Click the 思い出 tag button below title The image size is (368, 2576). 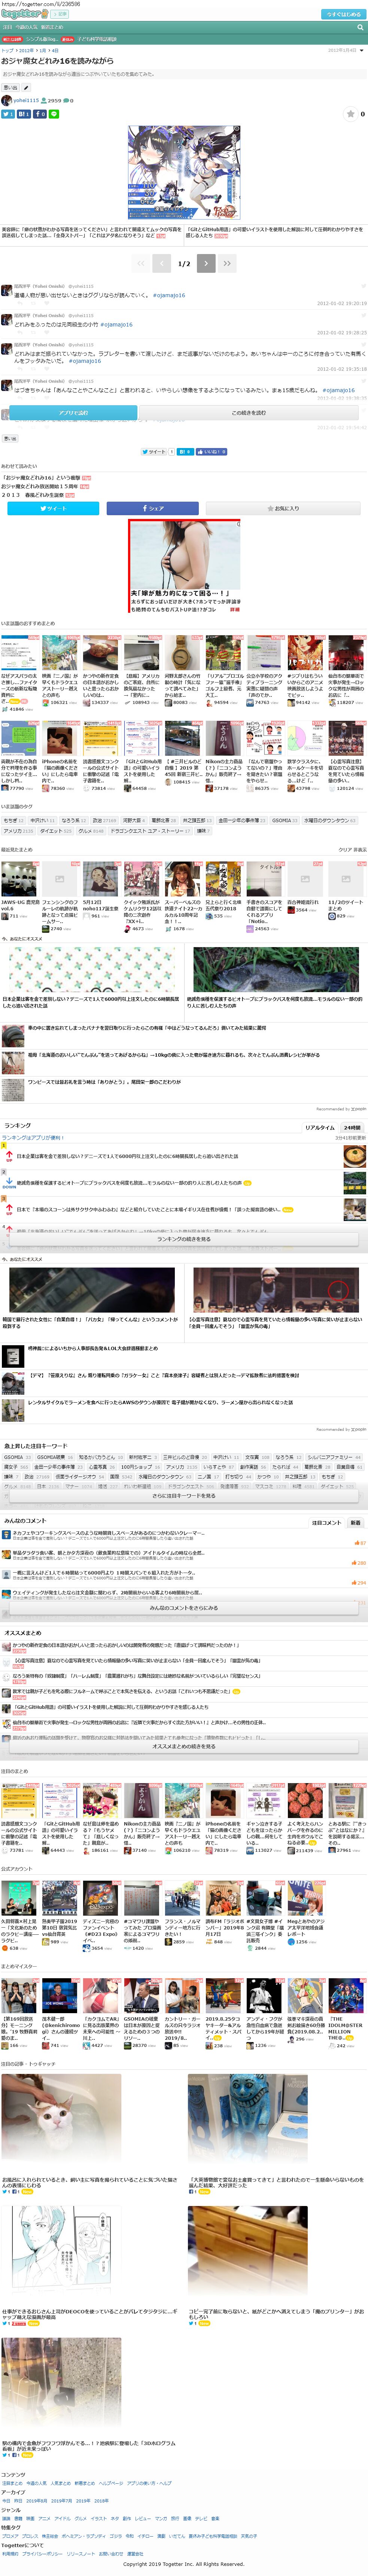11,88
